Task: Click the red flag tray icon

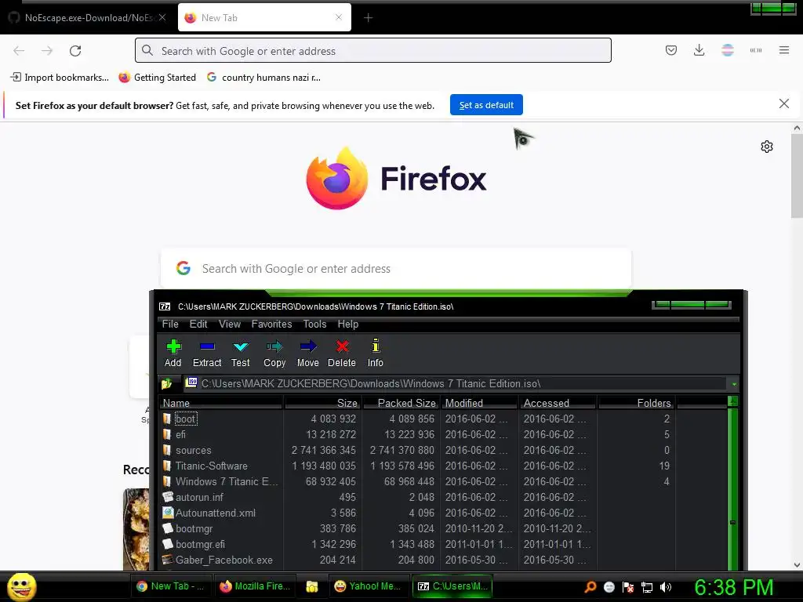Action: coord(628,587)
